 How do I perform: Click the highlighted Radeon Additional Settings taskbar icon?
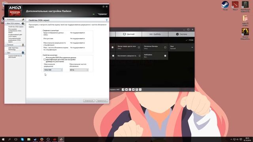pos(61,139)
